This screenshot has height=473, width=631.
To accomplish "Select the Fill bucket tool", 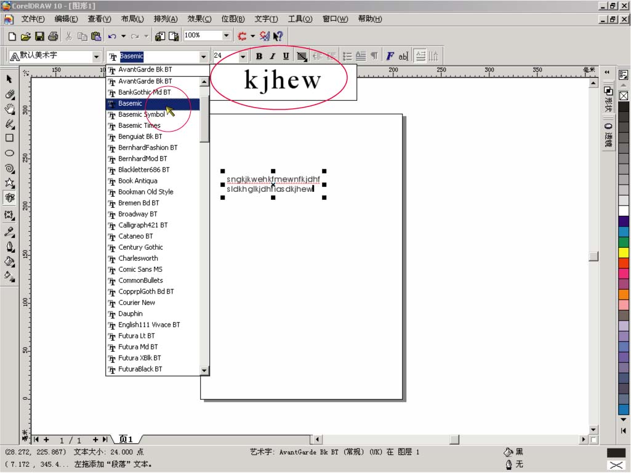I will pos(10,261).
